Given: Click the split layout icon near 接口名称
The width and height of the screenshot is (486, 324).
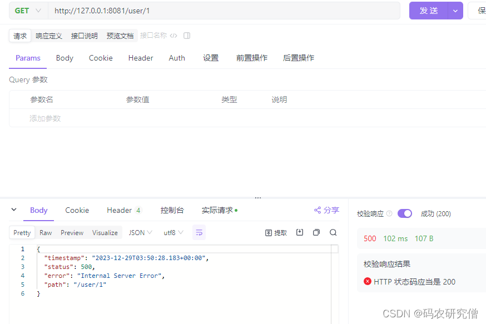Looking at the screenshot, I should click(x=186, y=35).
